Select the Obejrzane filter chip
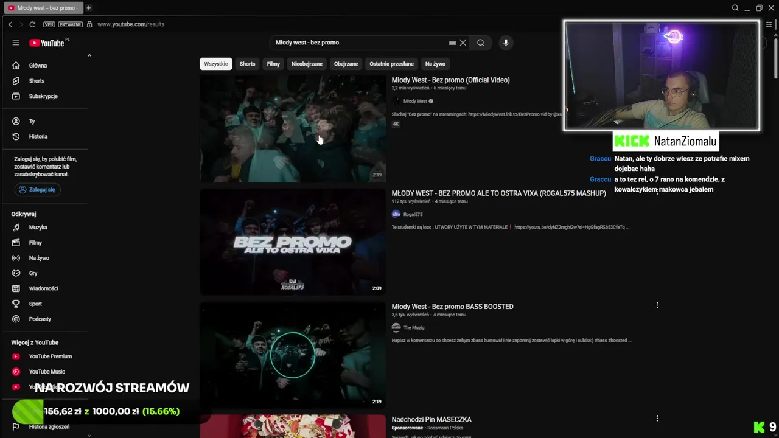 click(x=346, y=64)
